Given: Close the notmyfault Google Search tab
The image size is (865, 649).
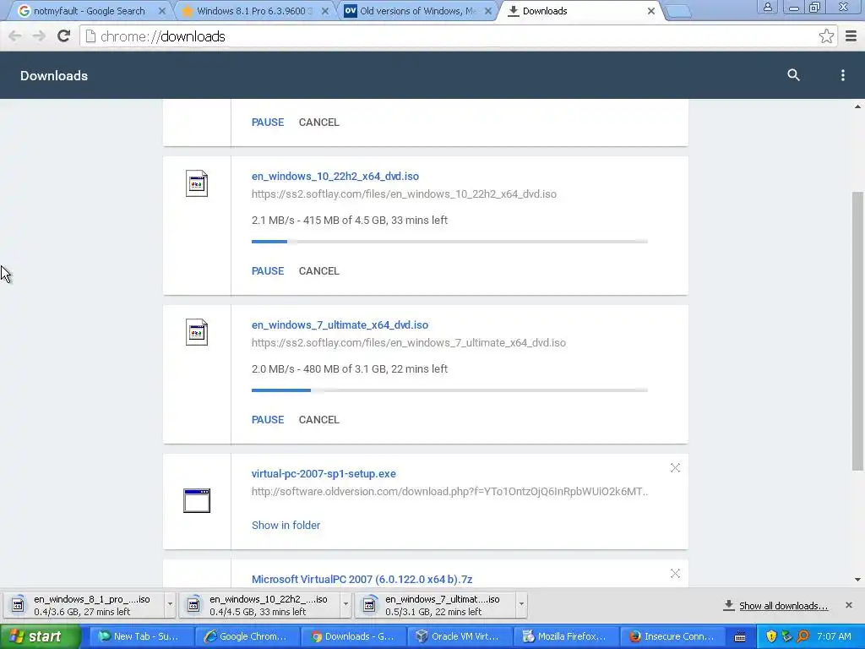Looking at the screenshot, I should pos(161,11).
